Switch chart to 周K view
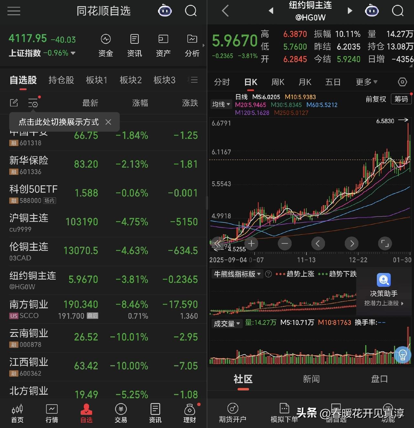The width and height of the screenshot is (414, 428). click(x=278, y=82)
